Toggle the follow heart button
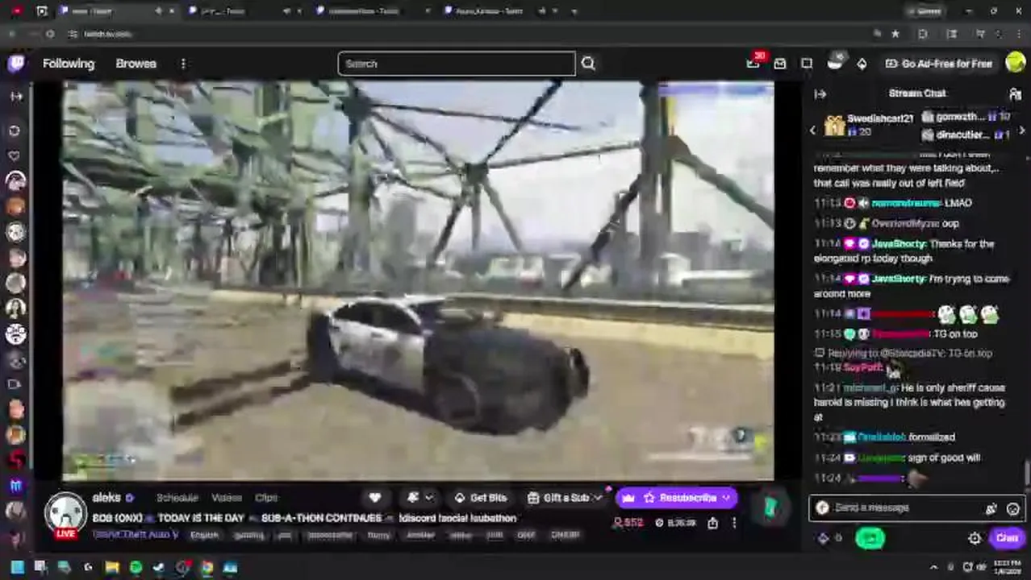Image resolution: width=1031 pixels, height=580 pixels. (x=374, y=498)
